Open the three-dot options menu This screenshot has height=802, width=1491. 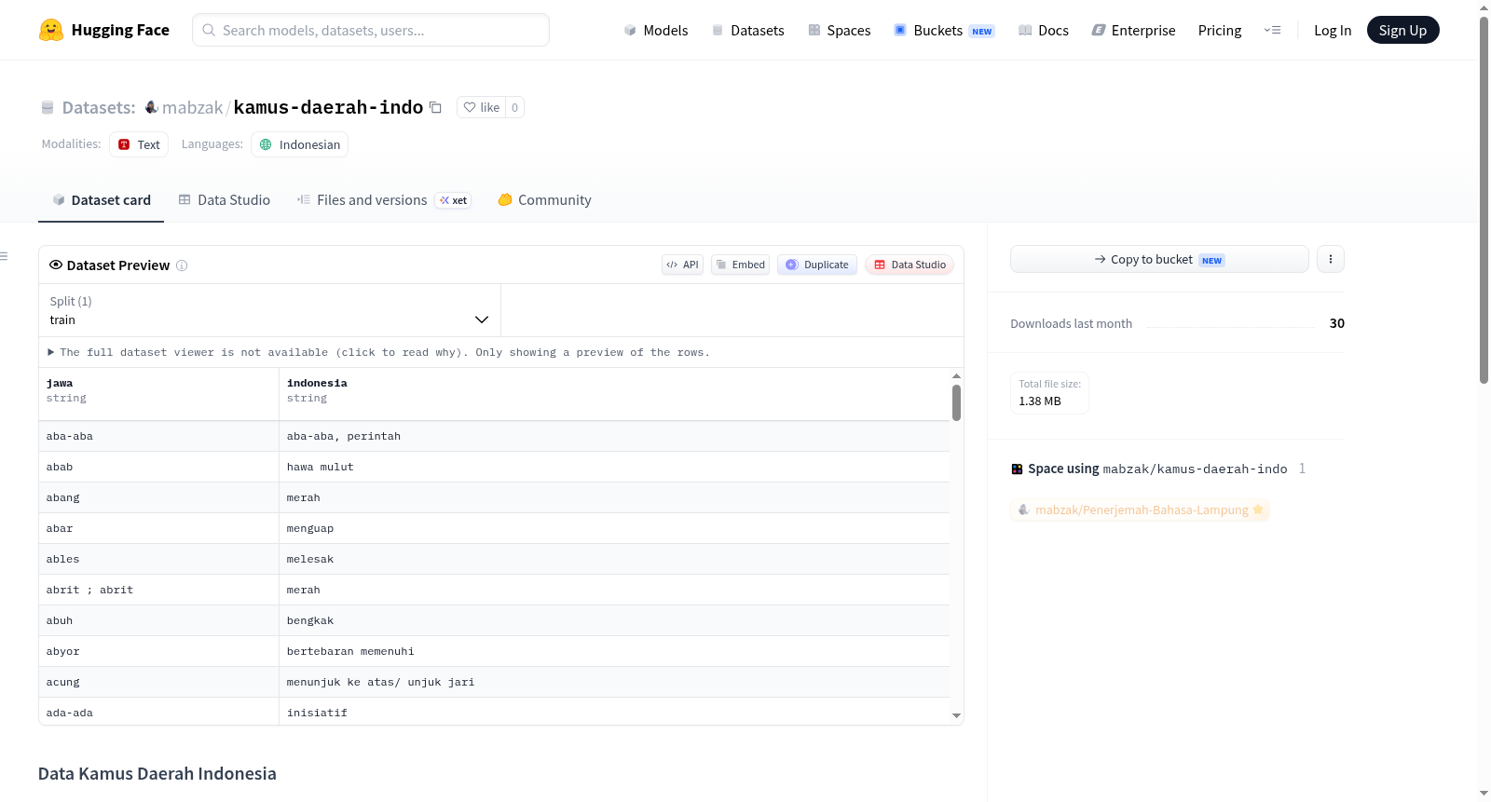click(x=1331, y=259)
